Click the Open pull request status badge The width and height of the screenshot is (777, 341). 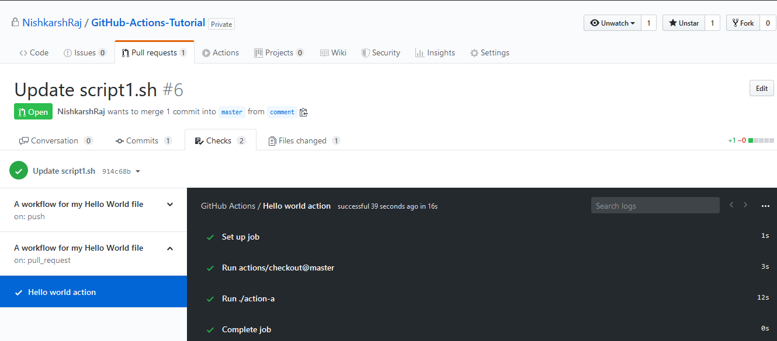click(x=33, y=112)
